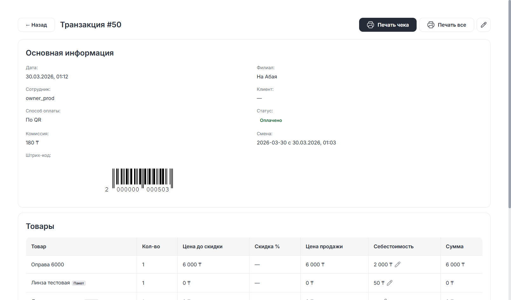Select the Линза тестовая product name
Screen dimensions: 511x300
(x=50, y=283)
